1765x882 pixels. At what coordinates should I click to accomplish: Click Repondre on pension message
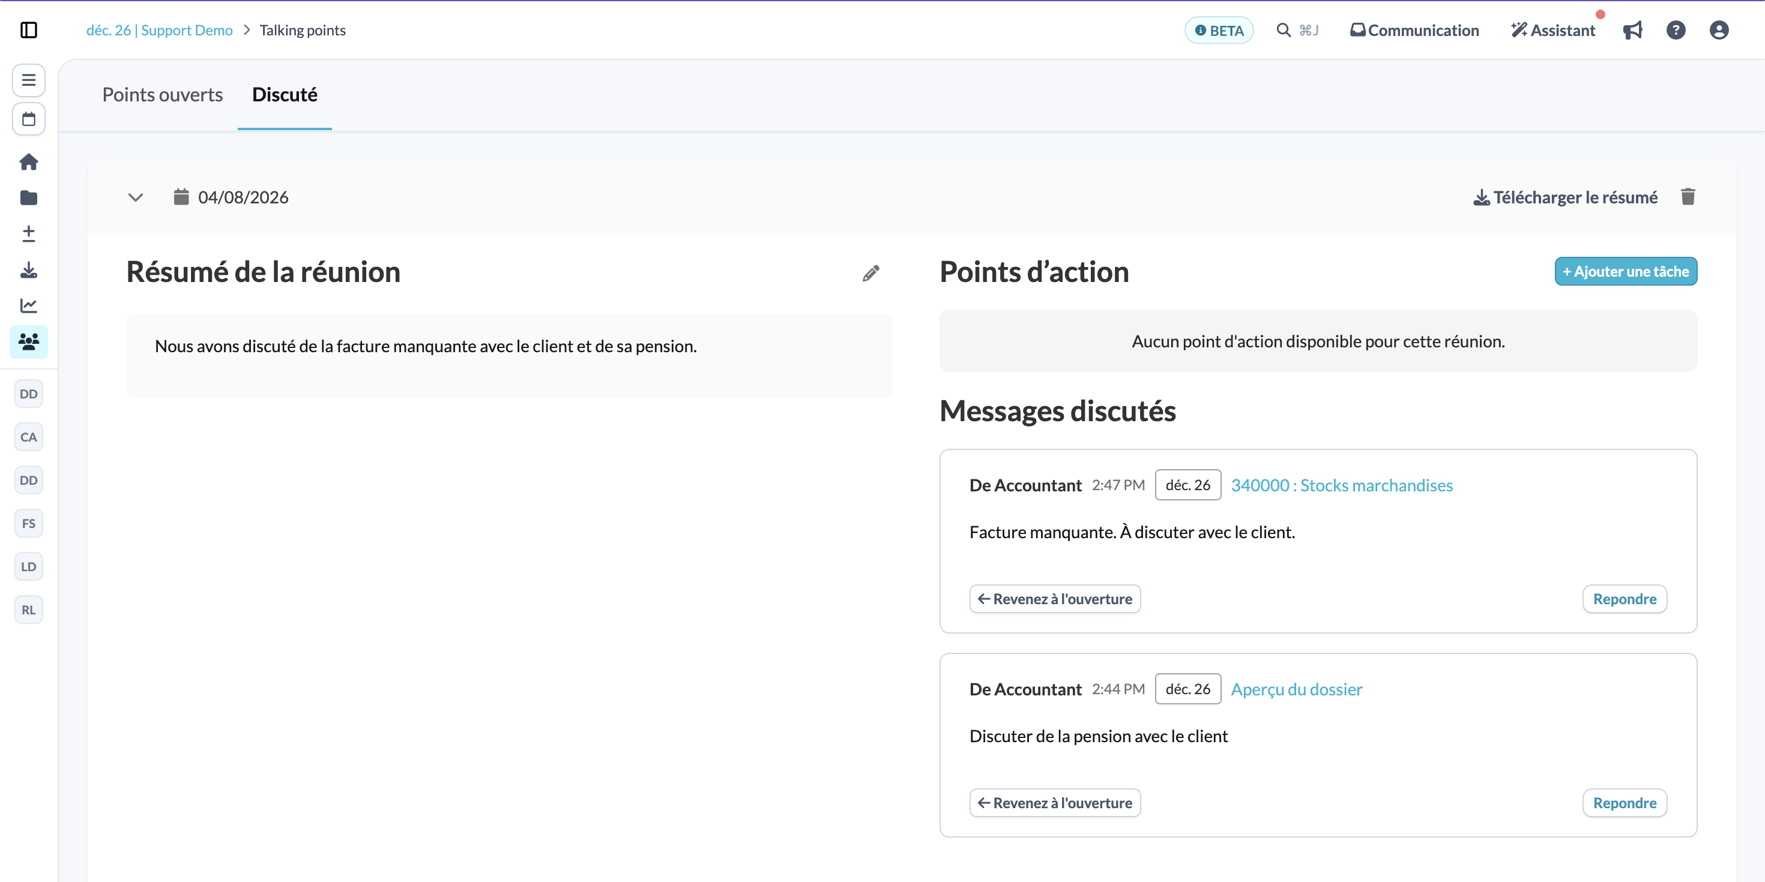tap(1625, 803)
